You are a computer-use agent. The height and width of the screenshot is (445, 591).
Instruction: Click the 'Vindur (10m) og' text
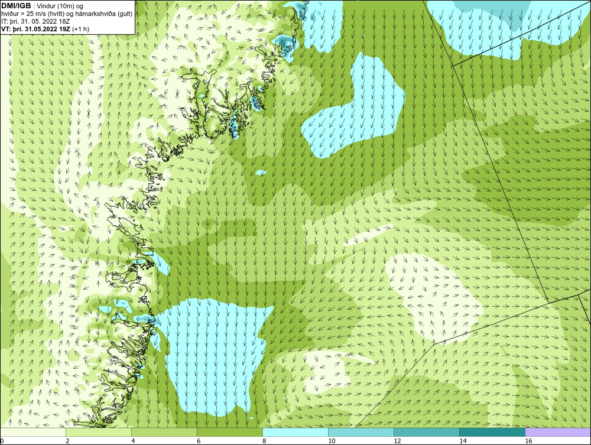coord(60,6)
